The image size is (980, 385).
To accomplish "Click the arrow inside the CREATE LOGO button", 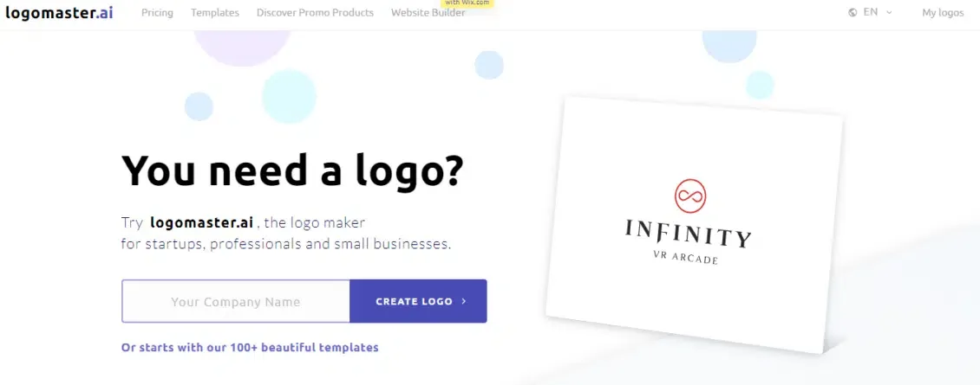I will pos(464,301).
